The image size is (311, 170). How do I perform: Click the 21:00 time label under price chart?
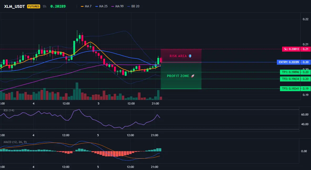[155, 103]
